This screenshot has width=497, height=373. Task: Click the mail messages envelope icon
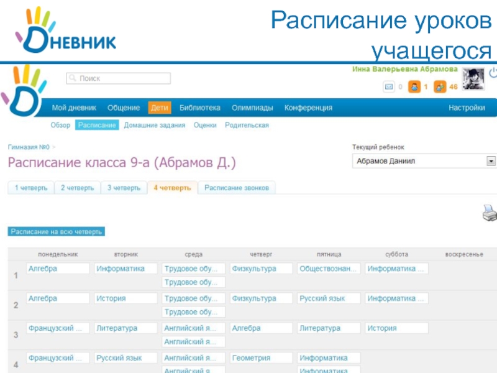click(390, 87)
